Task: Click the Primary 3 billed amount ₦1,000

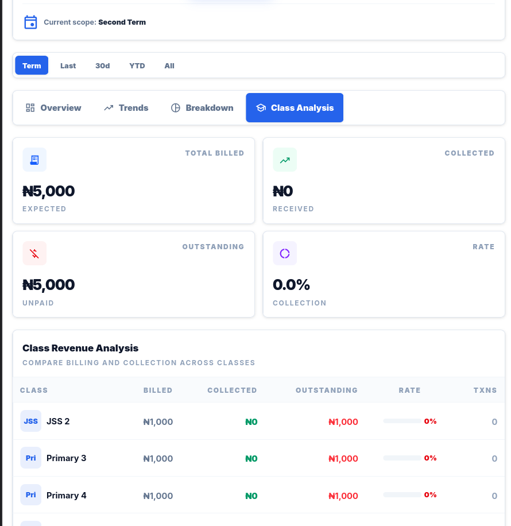Action: click(158, 459)
